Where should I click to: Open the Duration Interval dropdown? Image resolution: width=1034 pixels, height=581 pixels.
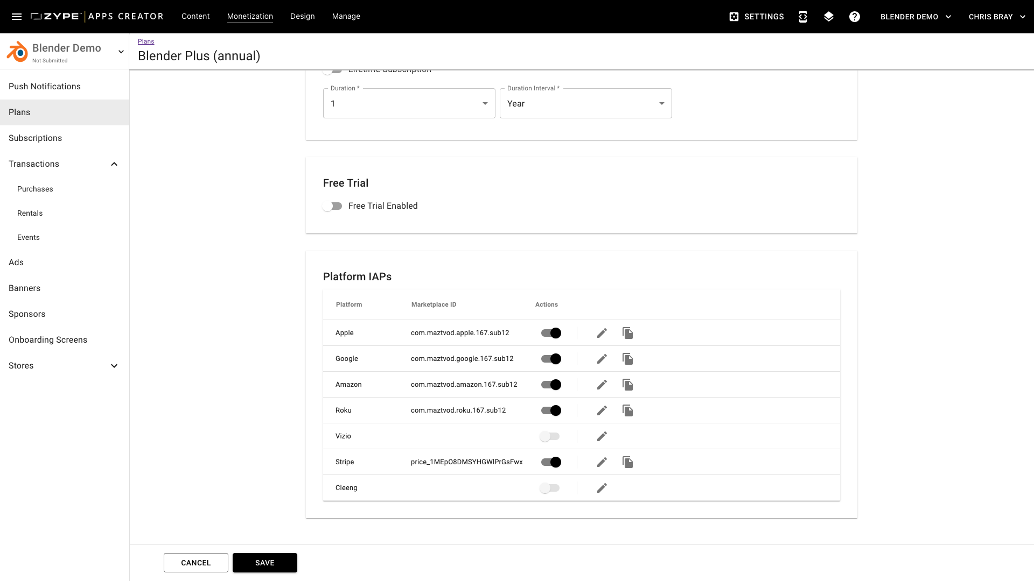pyautogui.click(x=585, y=103)
